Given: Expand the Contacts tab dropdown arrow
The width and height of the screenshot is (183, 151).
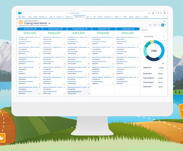Looking at the screenshot, I should 72,17.
